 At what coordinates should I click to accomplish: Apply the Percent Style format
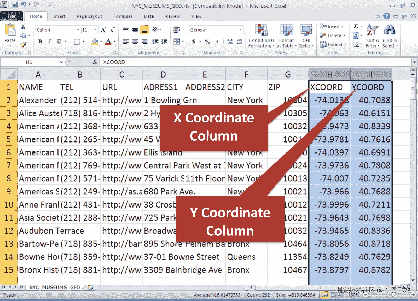207,42
